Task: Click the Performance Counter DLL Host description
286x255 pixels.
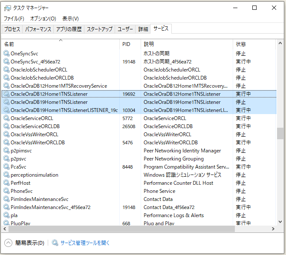Action: [179, 183]
